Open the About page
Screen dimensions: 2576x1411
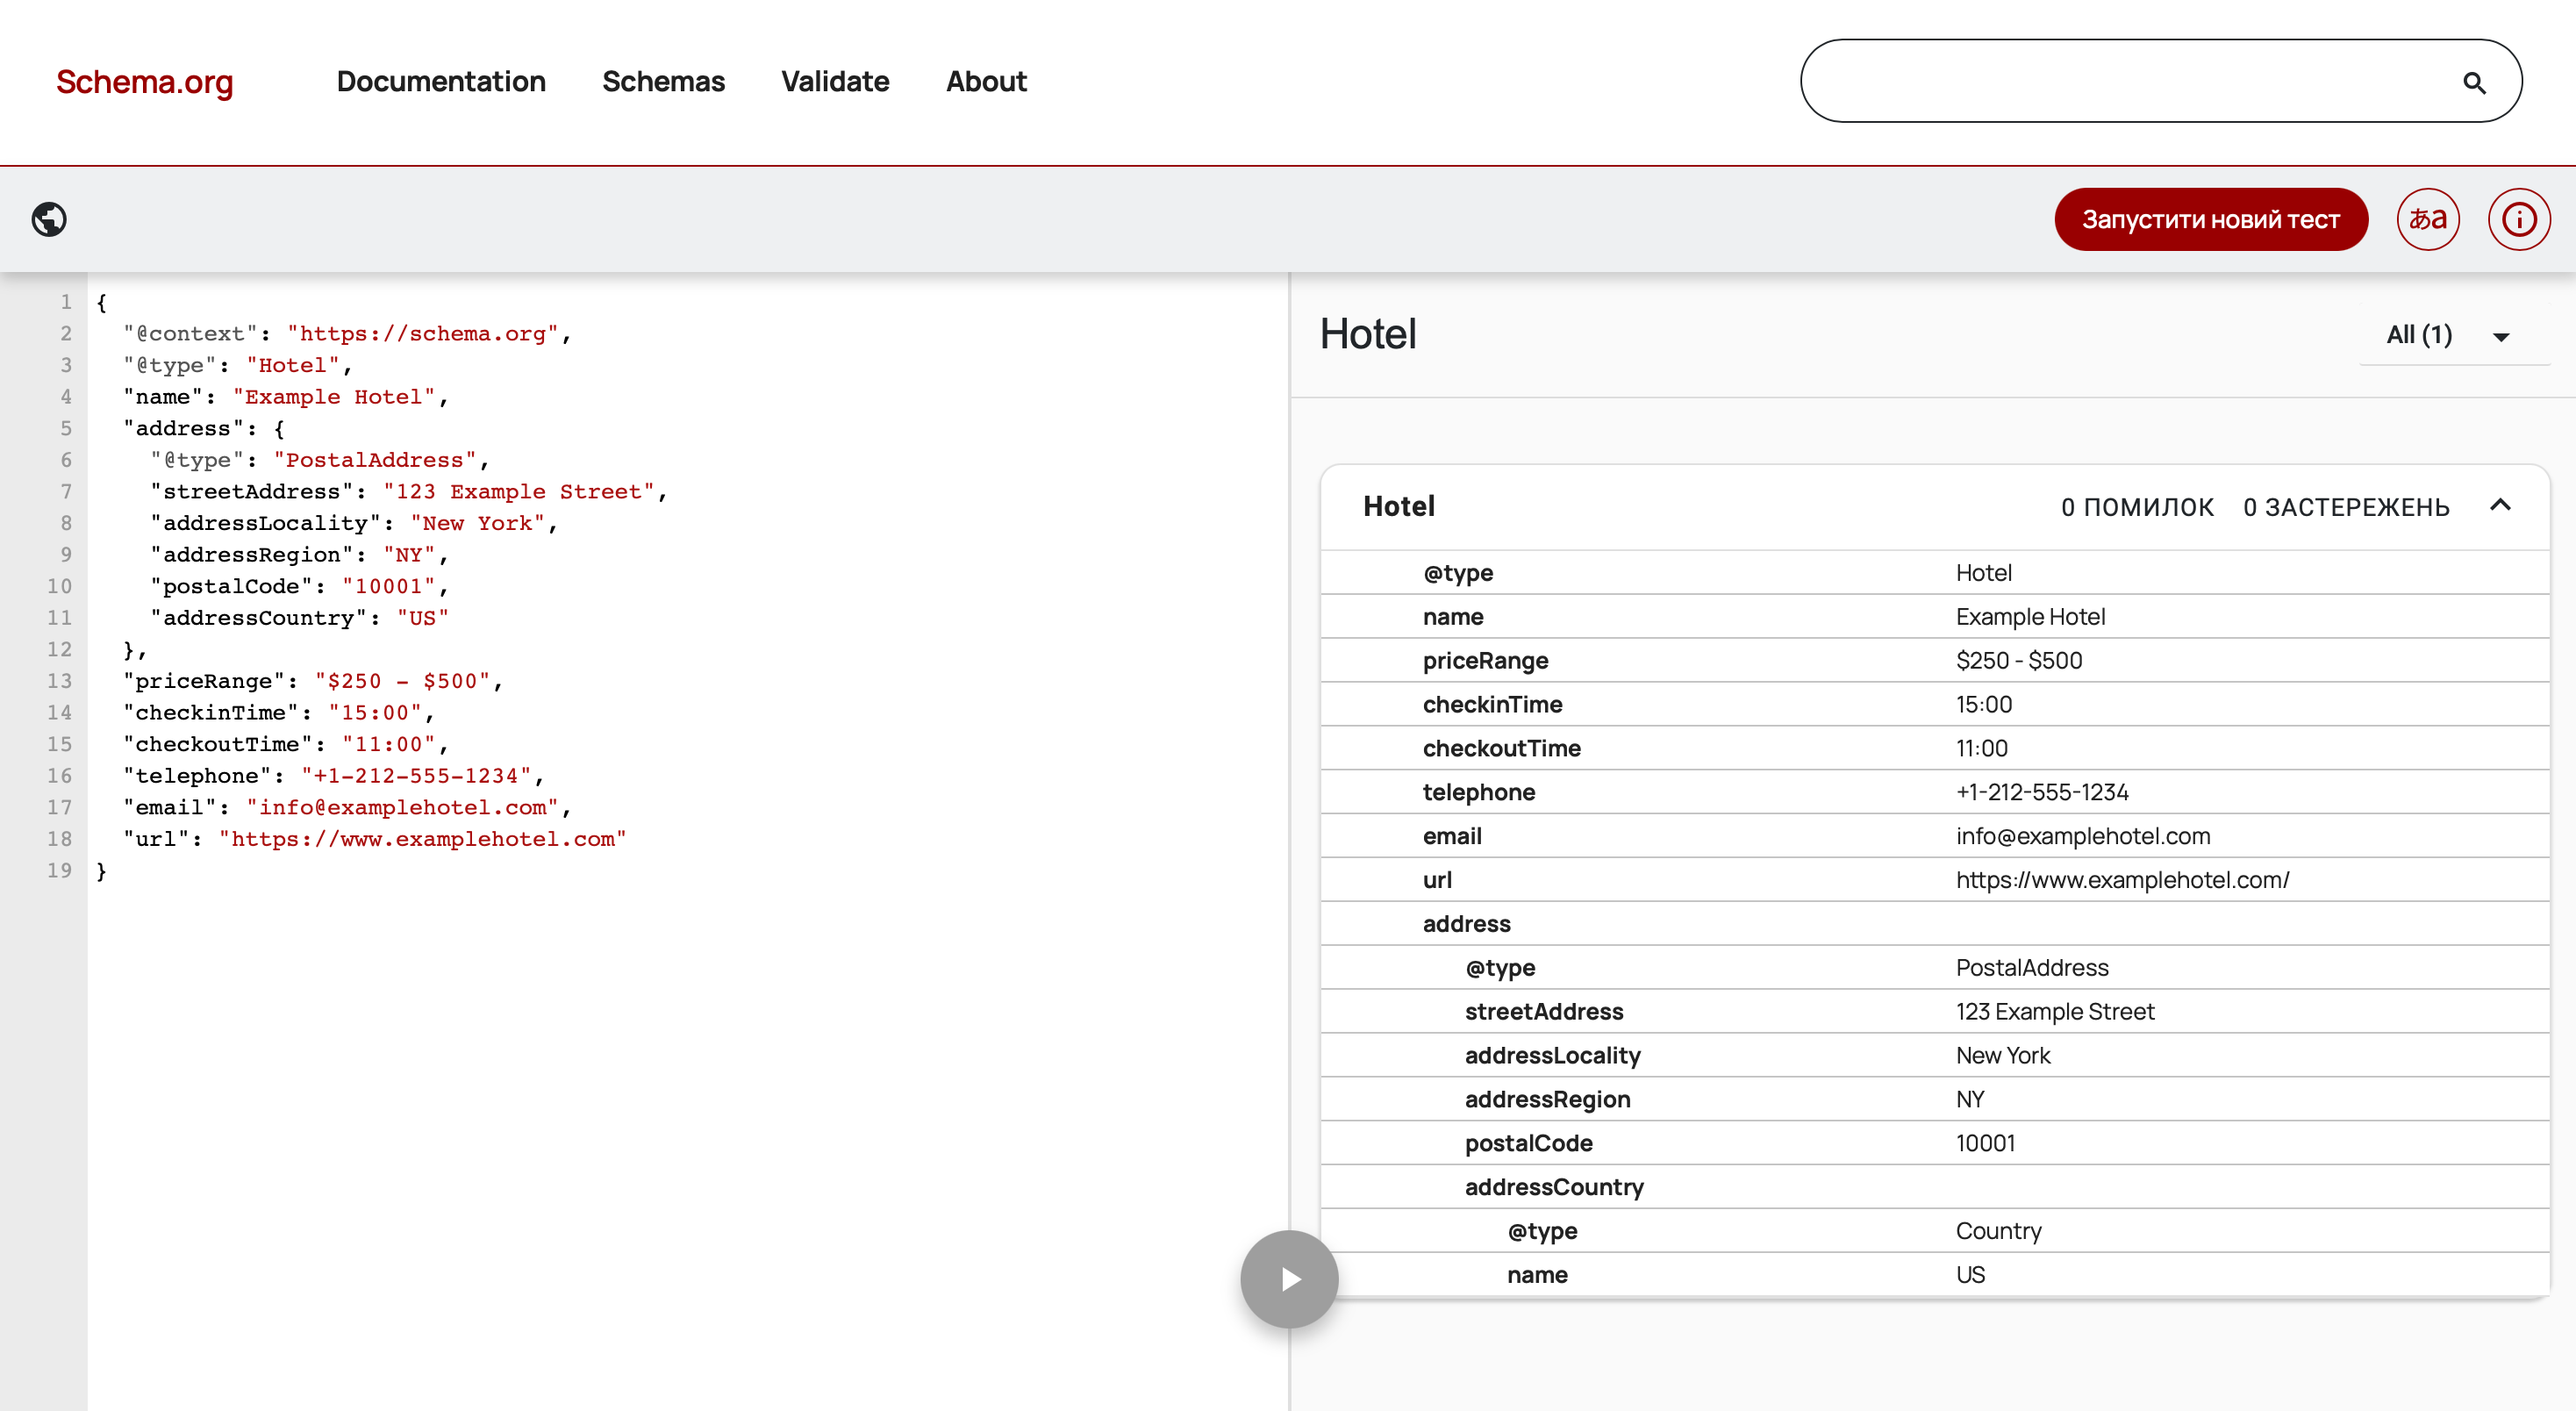pyautogui.click(x=986, y=81)
